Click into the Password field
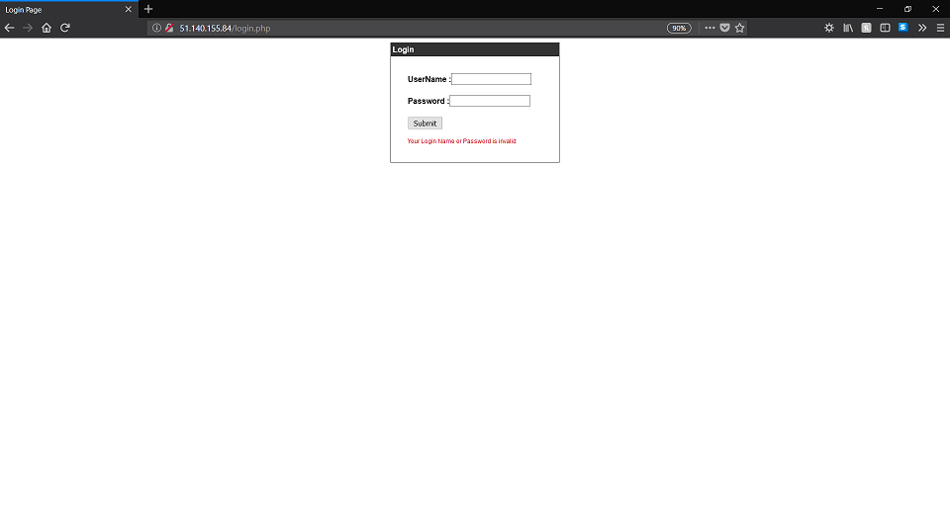This screenshot has height=509, width=950. coord(490,101)
